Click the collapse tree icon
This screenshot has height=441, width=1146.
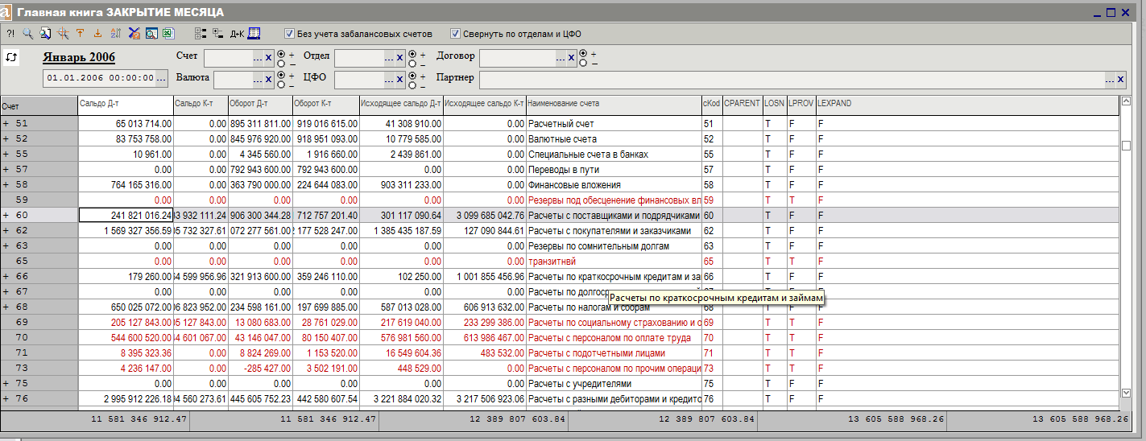[218, 34]
